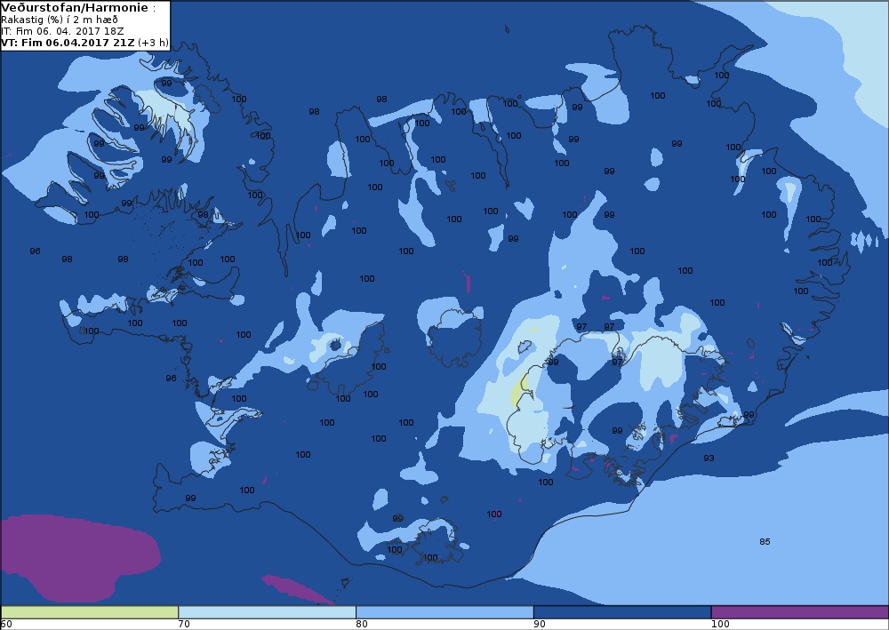This screenshot has height=630, width=889.
Task: Click the 'Rakastig (%) í 2 m hæð' line
Action: [60, 20]
